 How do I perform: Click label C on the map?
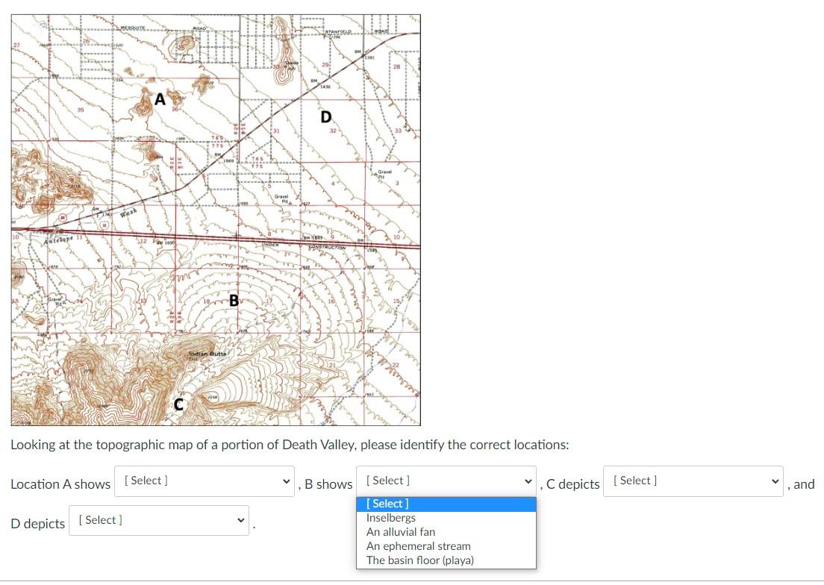[x=178, y=405]
